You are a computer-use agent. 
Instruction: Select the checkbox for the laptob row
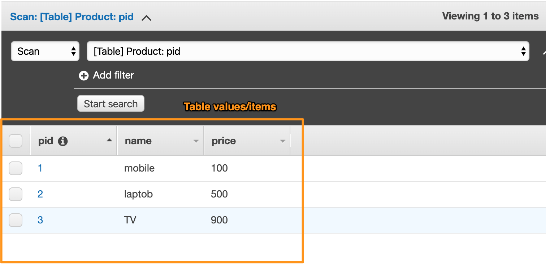pyautogui.click(x=16, y=194)
